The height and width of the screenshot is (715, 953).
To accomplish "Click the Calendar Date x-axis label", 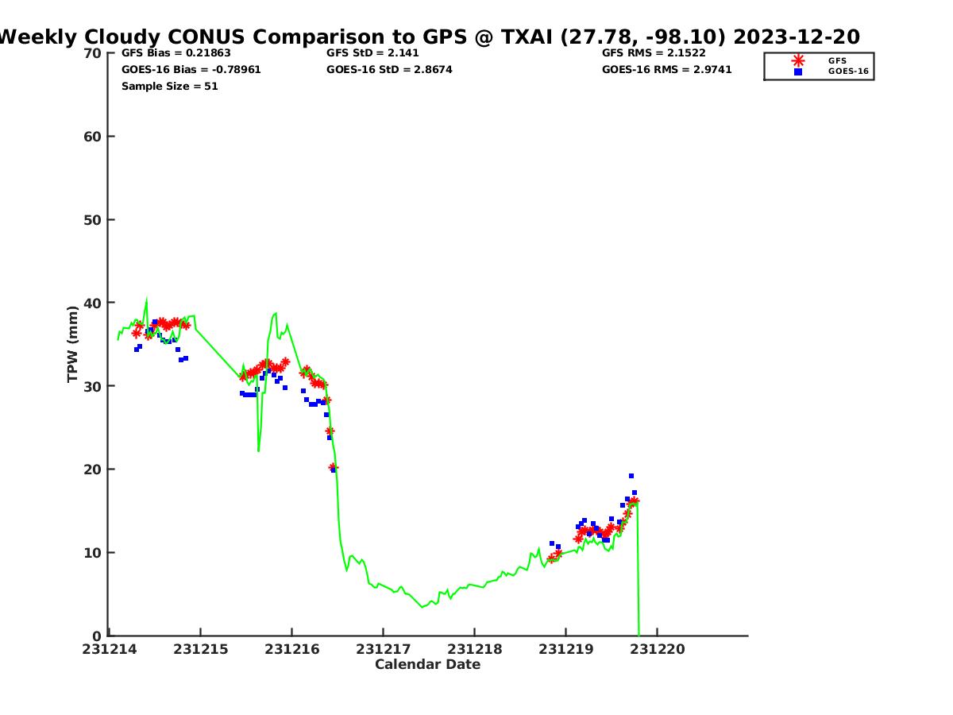I will (x=427, y=665).
